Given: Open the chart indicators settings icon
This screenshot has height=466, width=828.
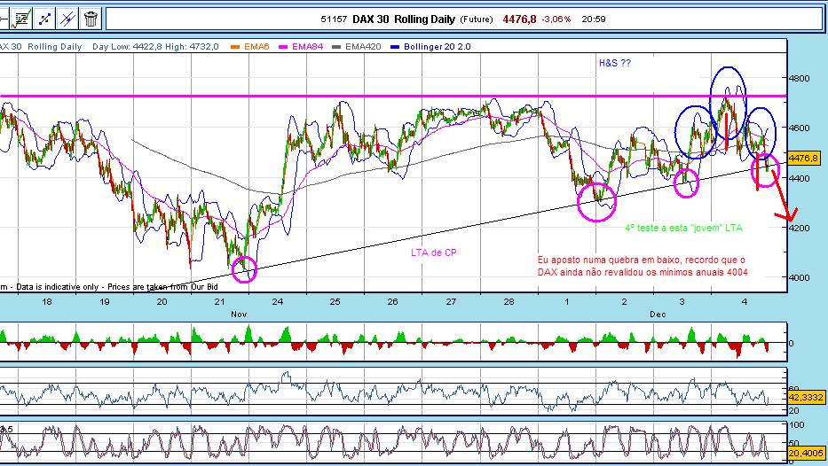Looking at the screenshot, I should click(21, 19).
